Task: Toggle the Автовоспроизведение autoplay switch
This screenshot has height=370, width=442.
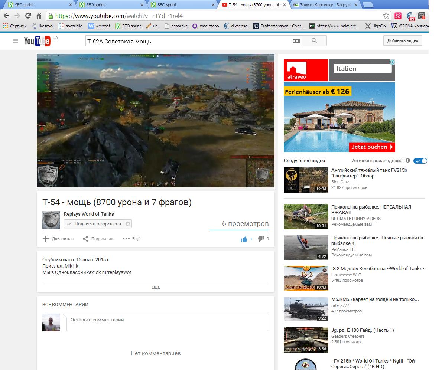Action: [x=421, y=161]
